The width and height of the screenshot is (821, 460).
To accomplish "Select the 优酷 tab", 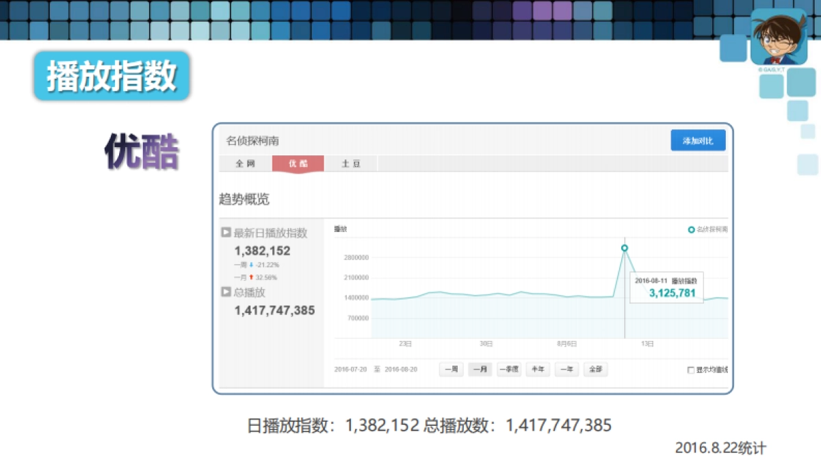I will (x=298, y=164).
